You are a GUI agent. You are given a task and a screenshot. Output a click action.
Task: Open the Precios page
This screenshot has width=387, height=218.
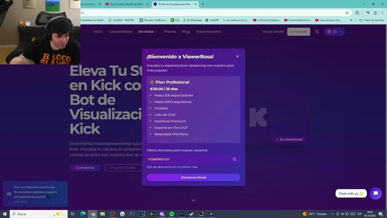coord(170,31)
